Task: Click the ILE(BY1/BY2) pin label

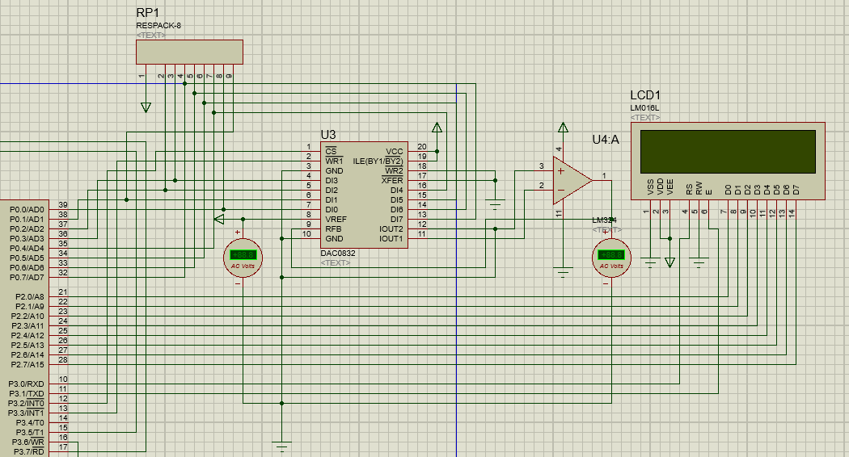Action: 378,161
